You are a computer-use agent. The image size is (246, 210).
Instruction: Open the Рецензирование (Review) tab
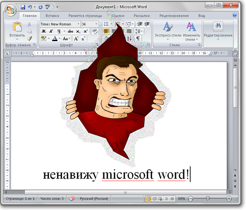coord(174,16)
